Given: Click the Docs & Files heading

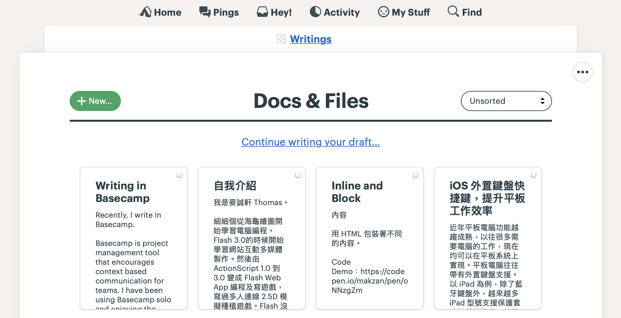Looking at the screenshot, I should point(311,101).
